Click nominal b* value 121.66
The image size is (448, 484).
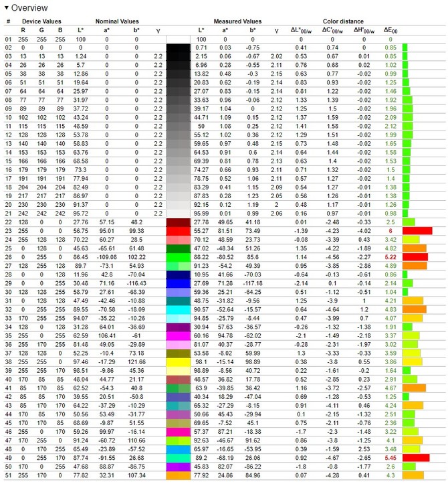tap(136, 362)
